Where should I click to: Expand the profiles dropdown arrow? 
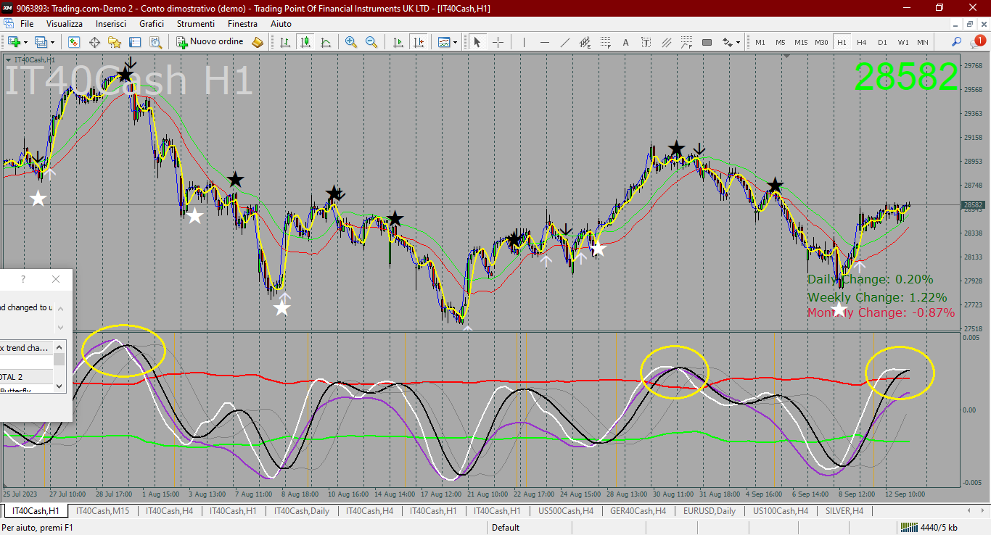(x=53, y=42)
